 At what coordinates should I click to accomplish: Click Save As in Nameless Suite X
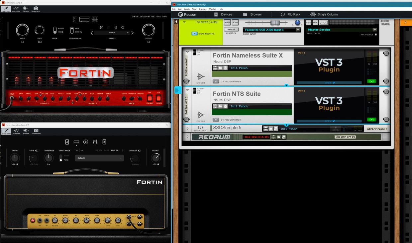[x=115, y=151]
